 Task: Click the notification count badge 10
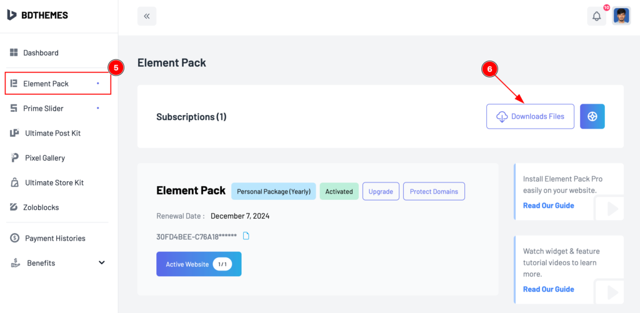point(606,7)
